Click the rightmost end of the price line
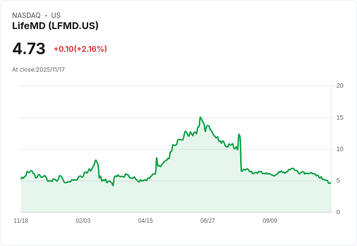Image resolution: width=357 pixels, height=246 pixels. click(x=330, y=183)
